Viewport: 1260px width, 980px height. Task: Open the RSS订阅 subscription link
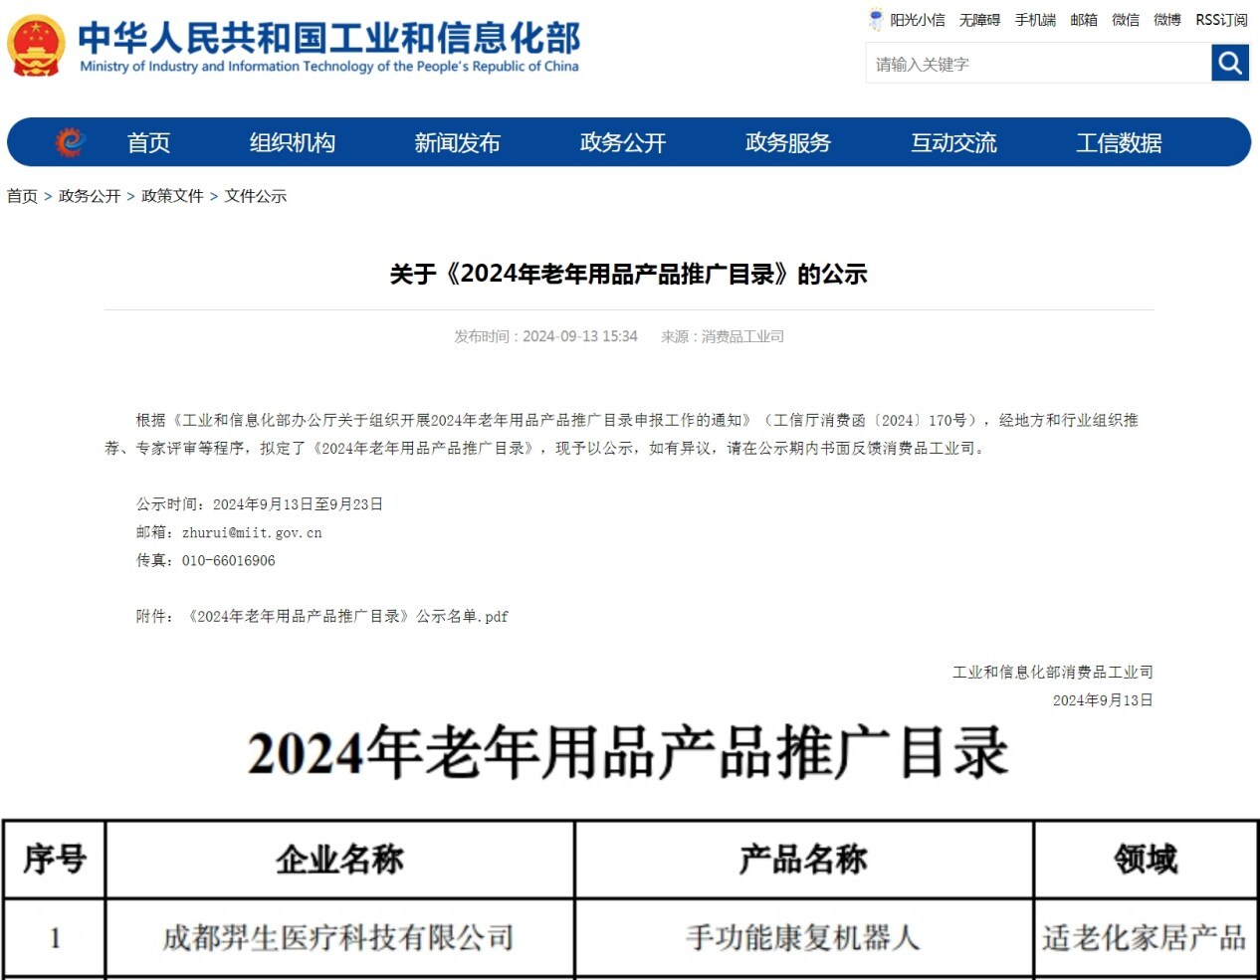pos(1221,20)
